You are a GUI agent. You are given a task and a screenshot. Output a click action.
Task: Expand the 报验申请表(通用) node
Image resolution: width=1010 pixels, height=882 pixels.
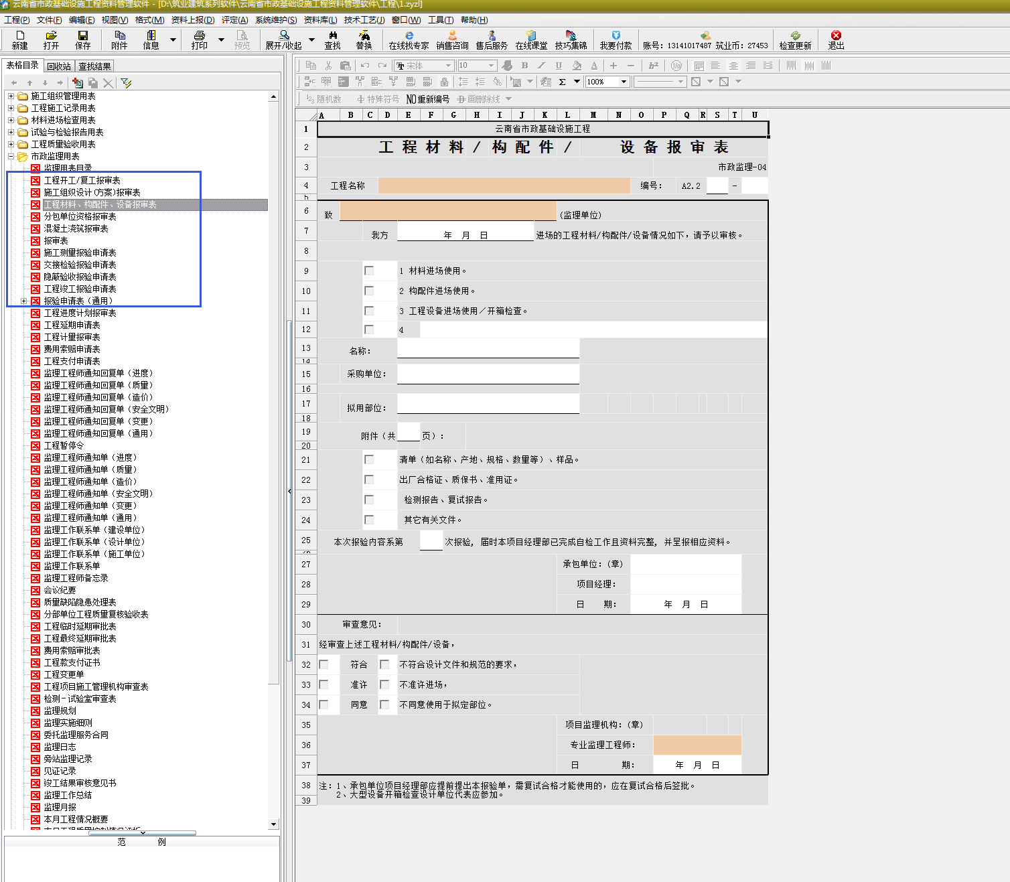pyautogui.click(x=23, y=301)
